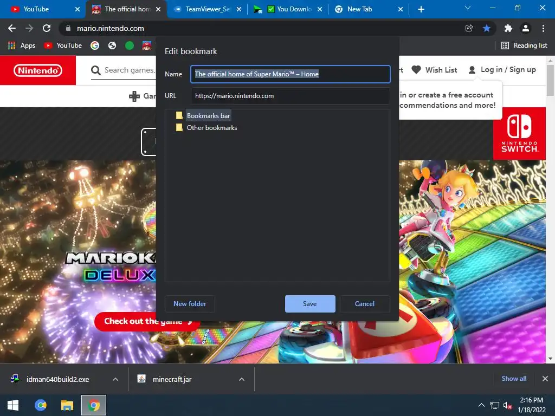555x416 pixels.
Task: Open the clock showing 2:16 PM
Action: (x=532, y=405)
